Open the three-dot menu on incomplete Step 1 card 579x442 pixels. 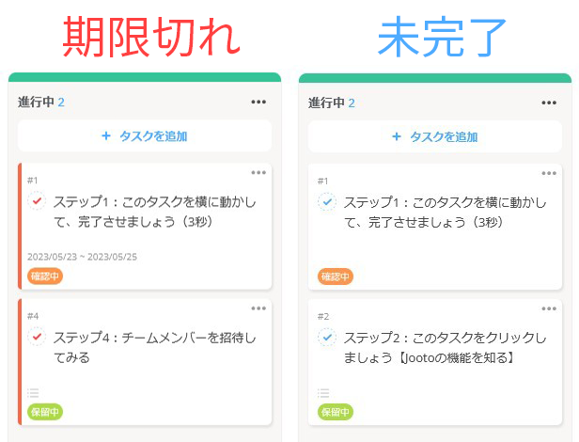click(x=548, y=173)
